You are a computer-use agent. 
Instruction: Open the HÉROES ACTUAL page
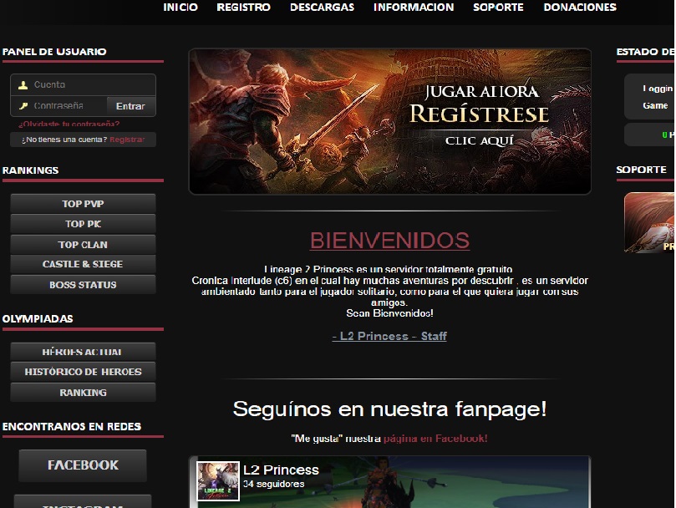(83, 352)
